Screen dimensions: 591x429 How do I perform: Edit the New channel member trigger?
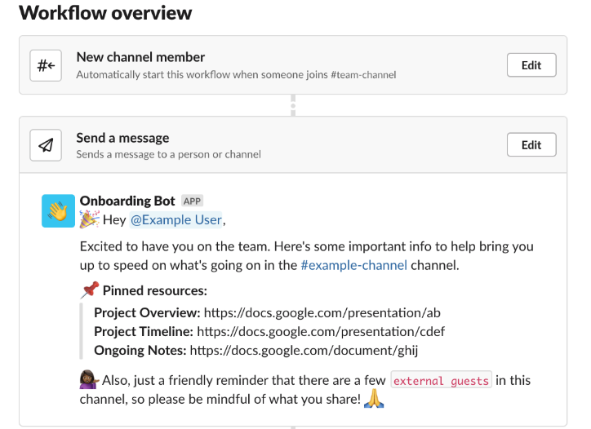531,65
